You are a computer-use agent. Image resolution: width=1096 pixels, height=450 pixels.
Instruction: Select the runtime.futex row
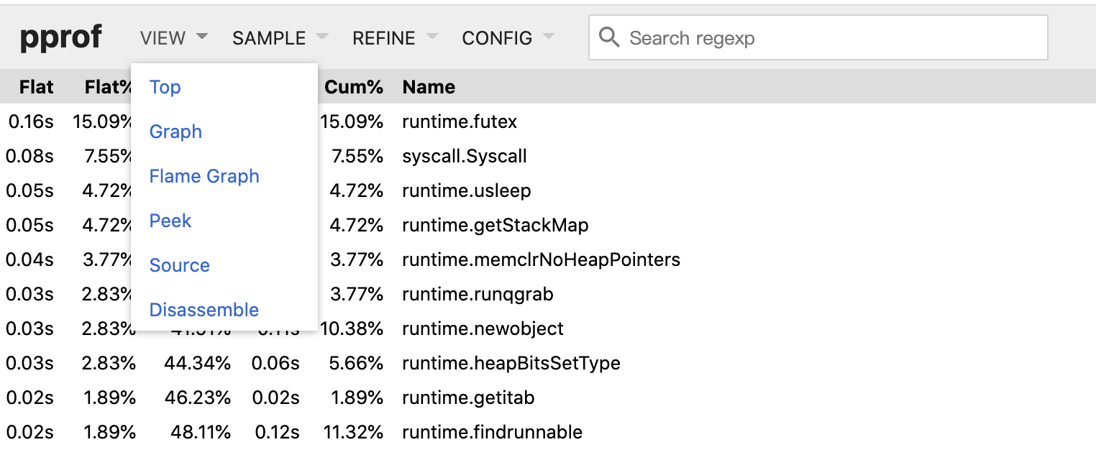[x=460, y=121]
